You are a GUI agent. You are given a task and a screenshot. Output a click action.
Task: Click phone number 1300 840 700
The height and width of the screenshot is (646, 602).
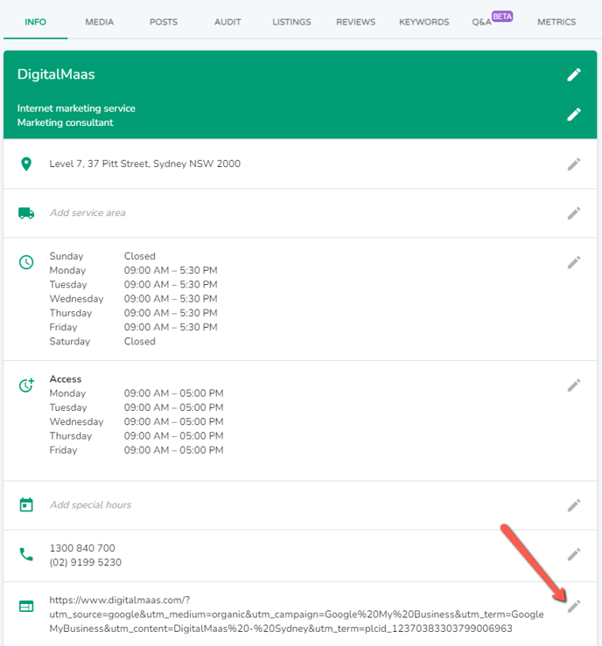click(x=82, y=548)
